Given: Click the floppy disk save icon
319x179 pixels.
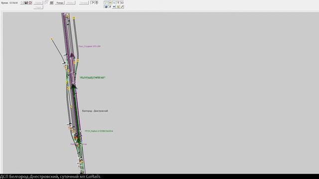Looking at the screenshot, I should [x=26, y=2].
